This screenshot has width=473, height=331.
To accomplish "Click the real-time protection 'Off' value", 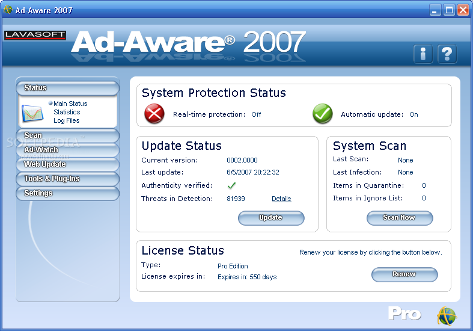I will tap(256, 114).
